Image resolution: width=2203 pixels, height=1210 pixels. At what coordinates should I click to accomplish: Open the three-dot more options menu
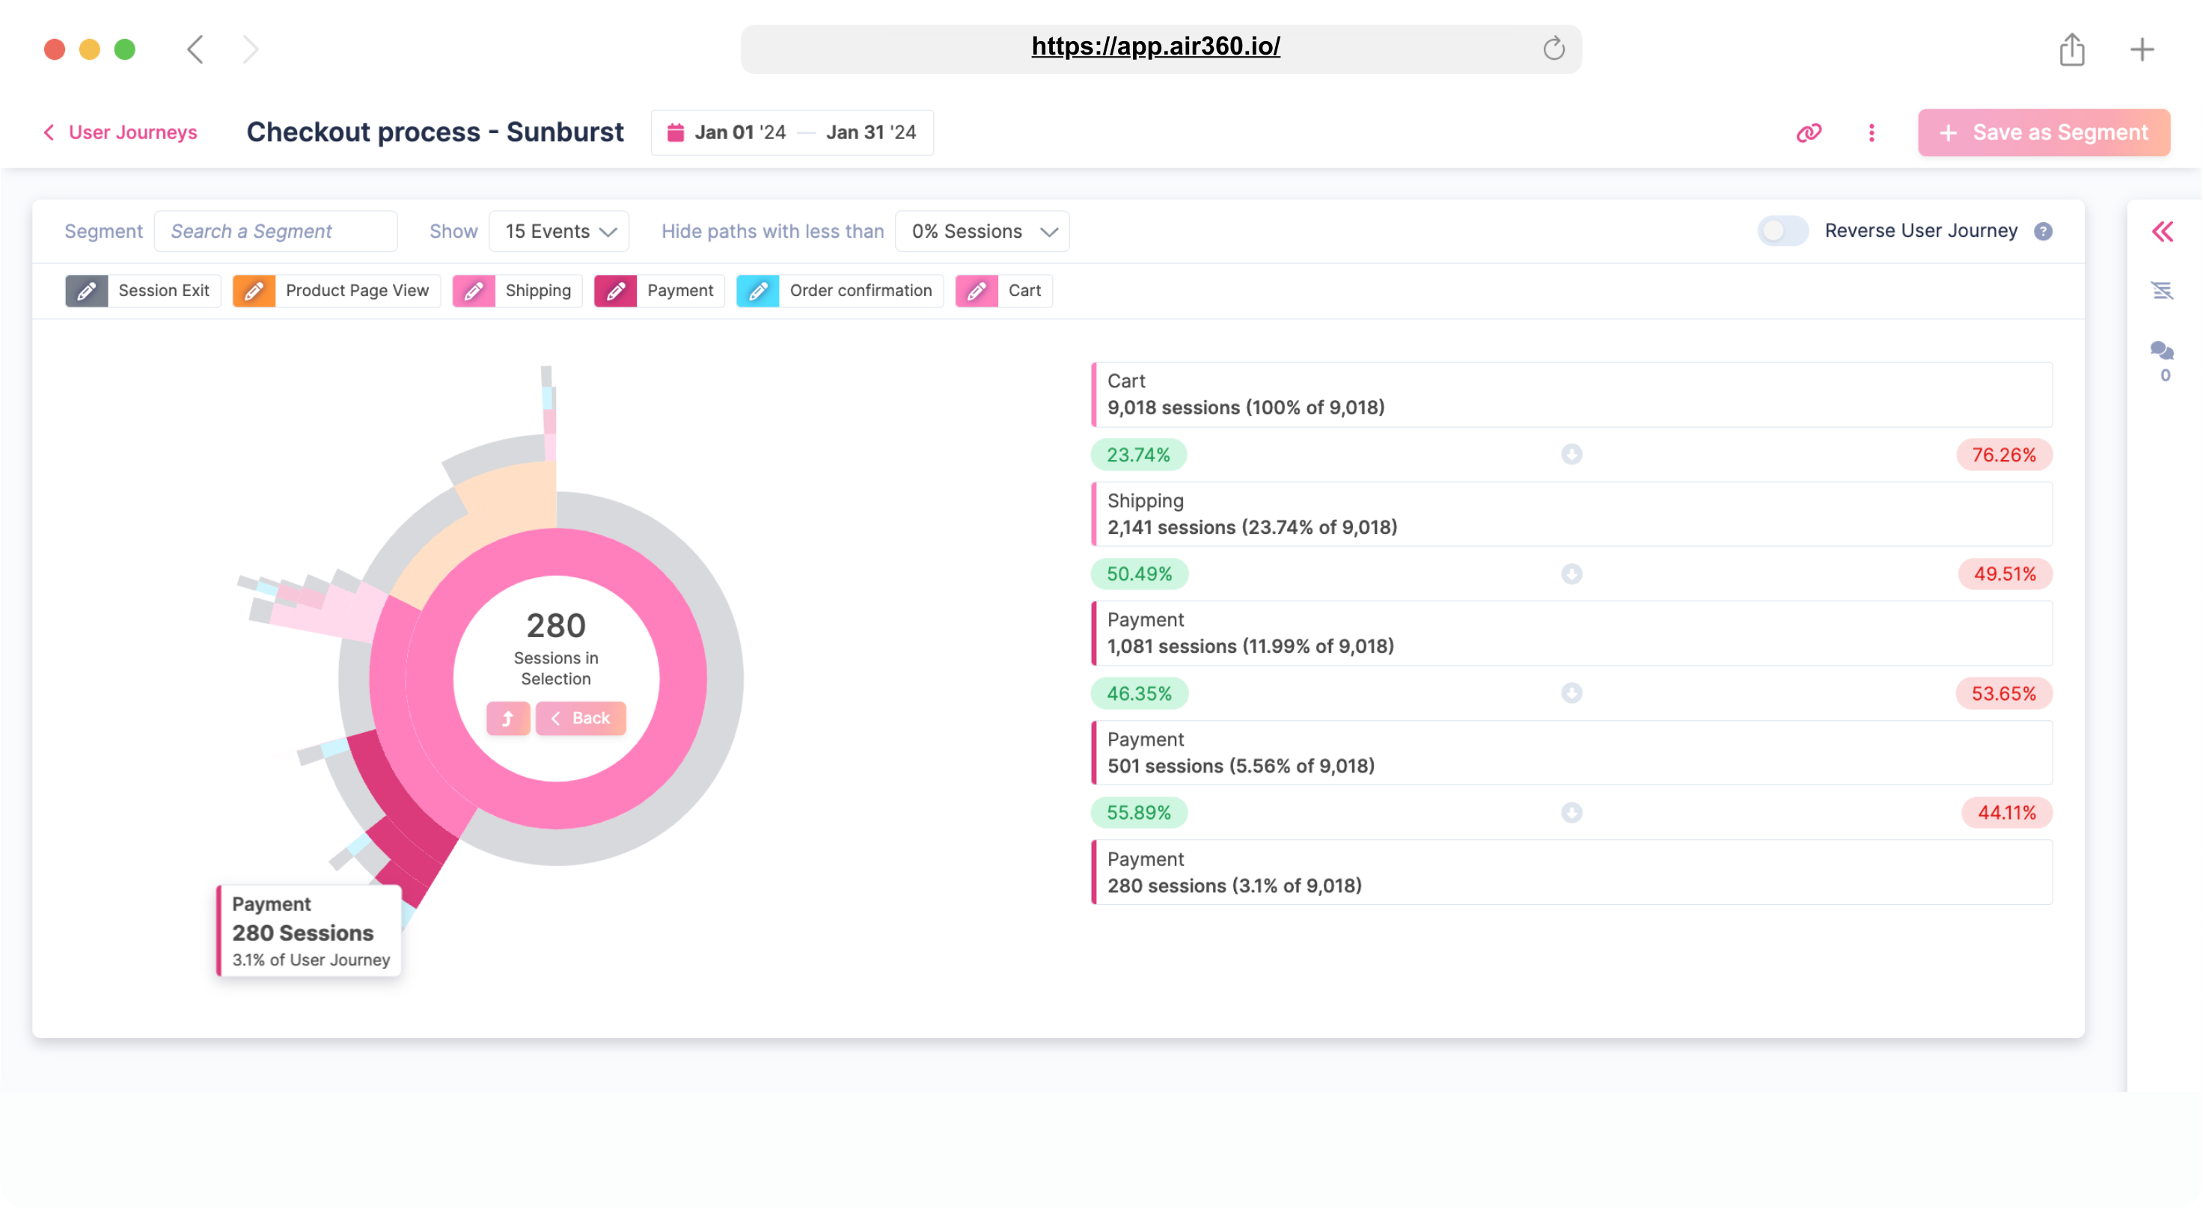click(x=1872, y=132)
